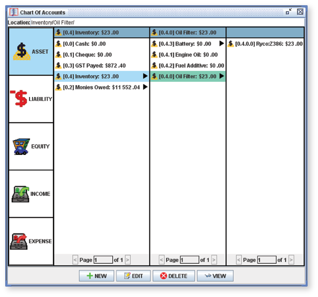Image resolution: width=318 pixels, height=297 pixels.
Task: Select the [0.4.2] Fuel Additive account
Action: coord(188,65)
